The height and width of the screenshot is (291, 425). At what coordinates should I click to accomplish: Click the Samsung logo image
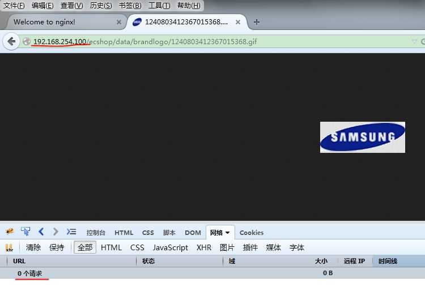[x=363, y=137]
